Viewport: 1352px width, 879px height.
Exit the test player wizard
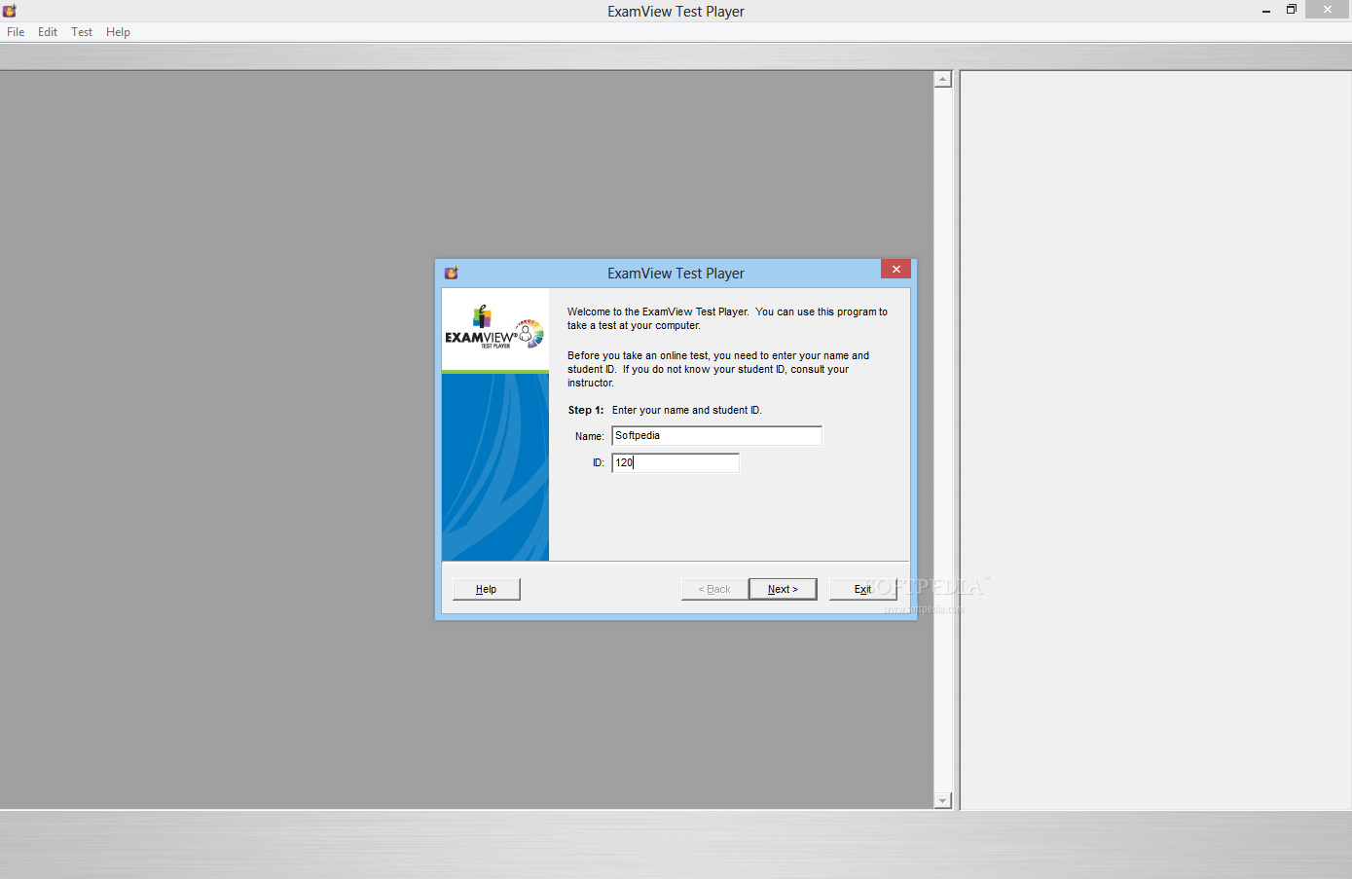click(862, 589)
